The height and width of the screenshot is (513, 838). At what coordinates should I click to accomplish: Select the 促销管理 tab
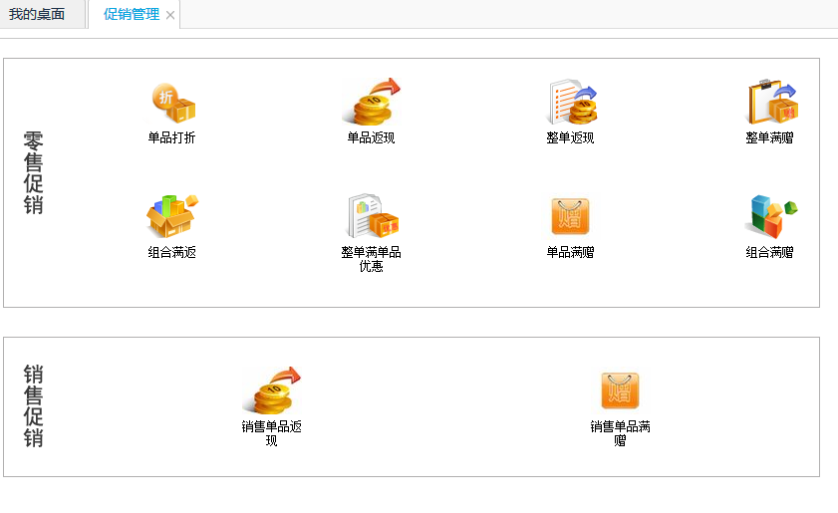(x=131, y=14)
